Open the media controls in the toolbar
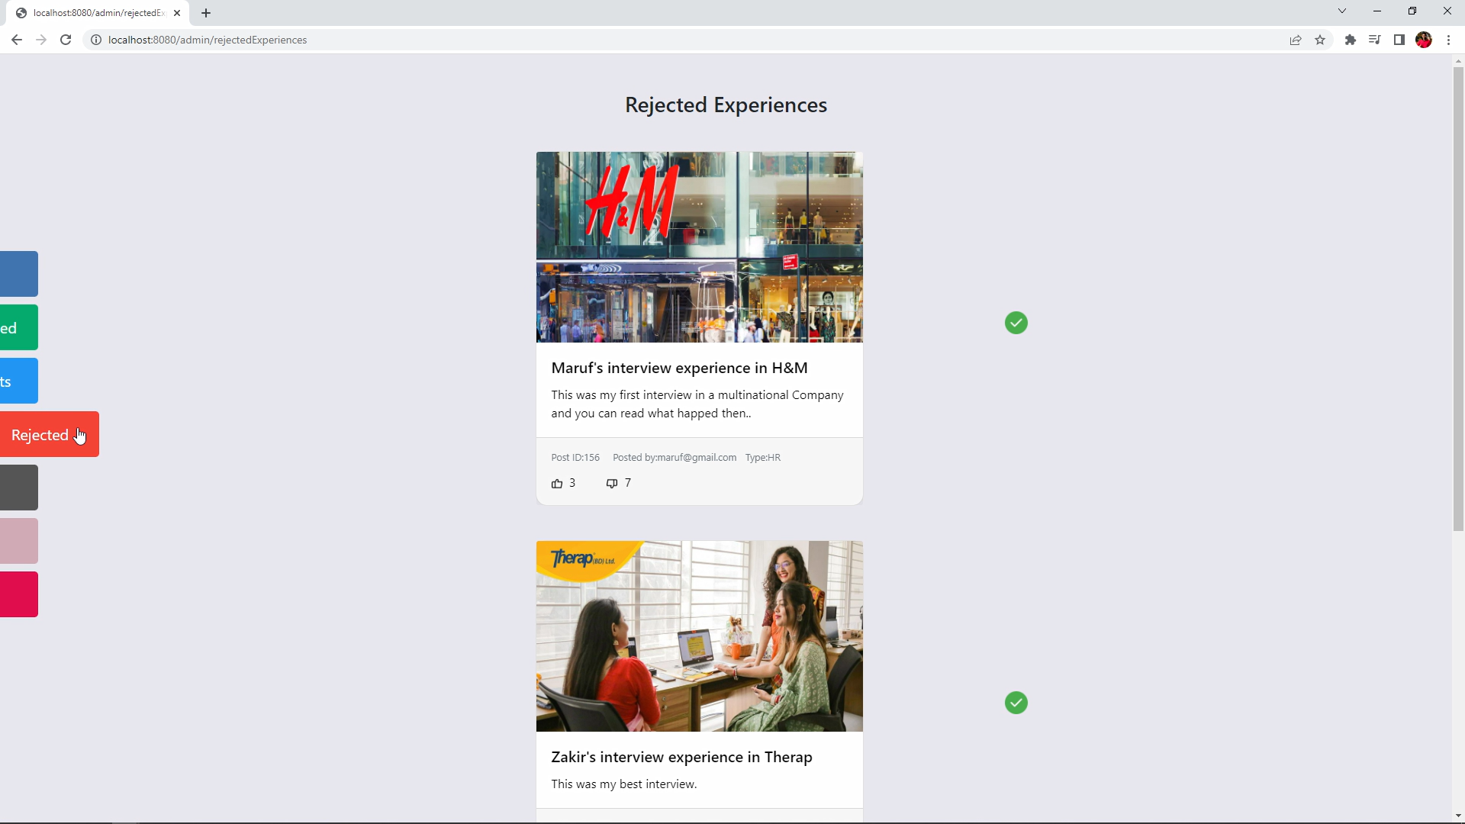1465x824 pixels. (1374, 40)
